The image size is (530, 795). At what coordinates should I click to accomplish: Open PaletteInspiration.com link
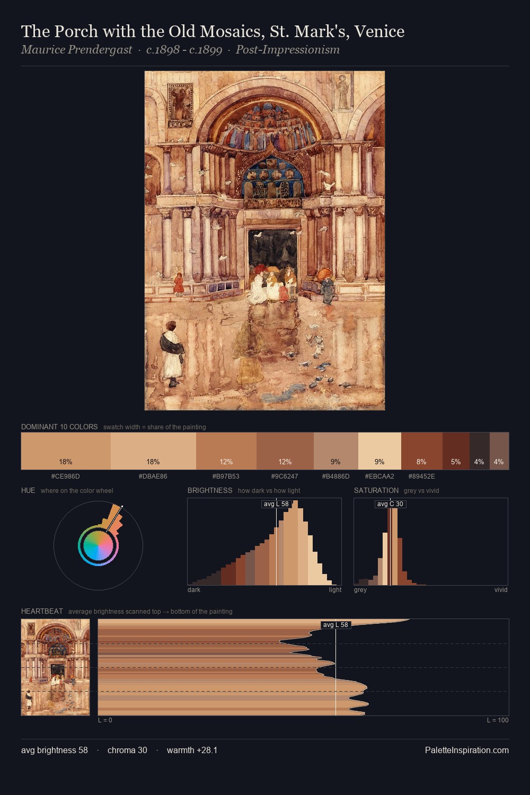click(x=467, y=750)
